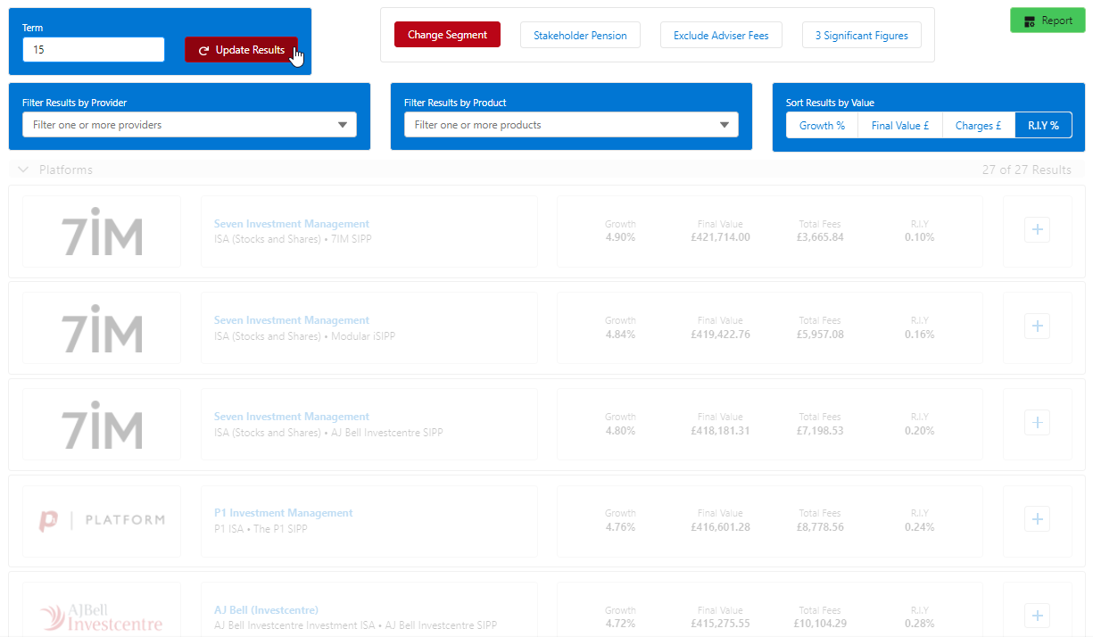Toggle Exclude Adviser Fees
Image resolution: width=1093 pixels, height=637 pixels.
point(721,36)
